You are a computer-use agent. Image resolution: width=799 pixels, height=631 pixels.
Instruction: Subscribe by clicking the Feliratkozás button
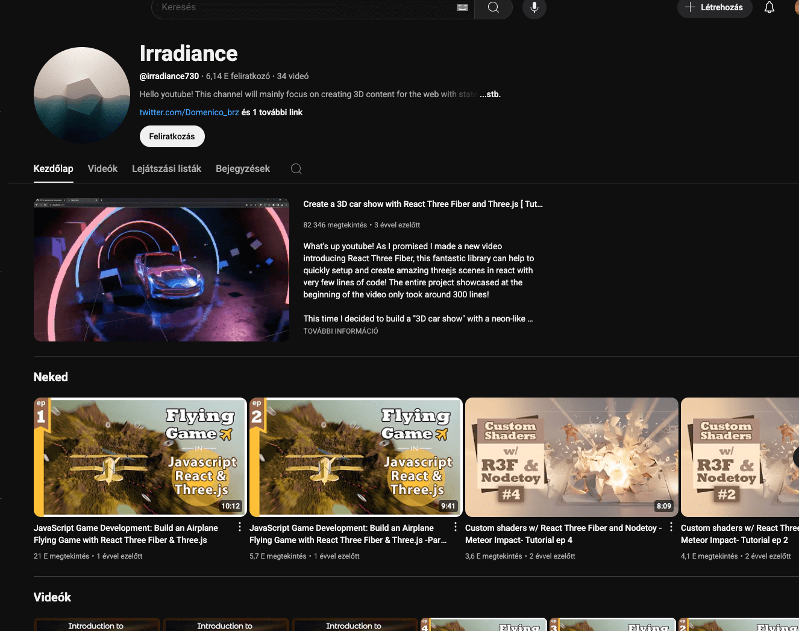[172, 136]
